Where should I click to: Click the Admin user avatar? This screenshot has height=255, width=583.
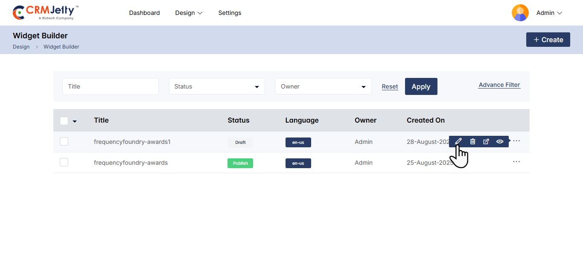tap(520, 13)
